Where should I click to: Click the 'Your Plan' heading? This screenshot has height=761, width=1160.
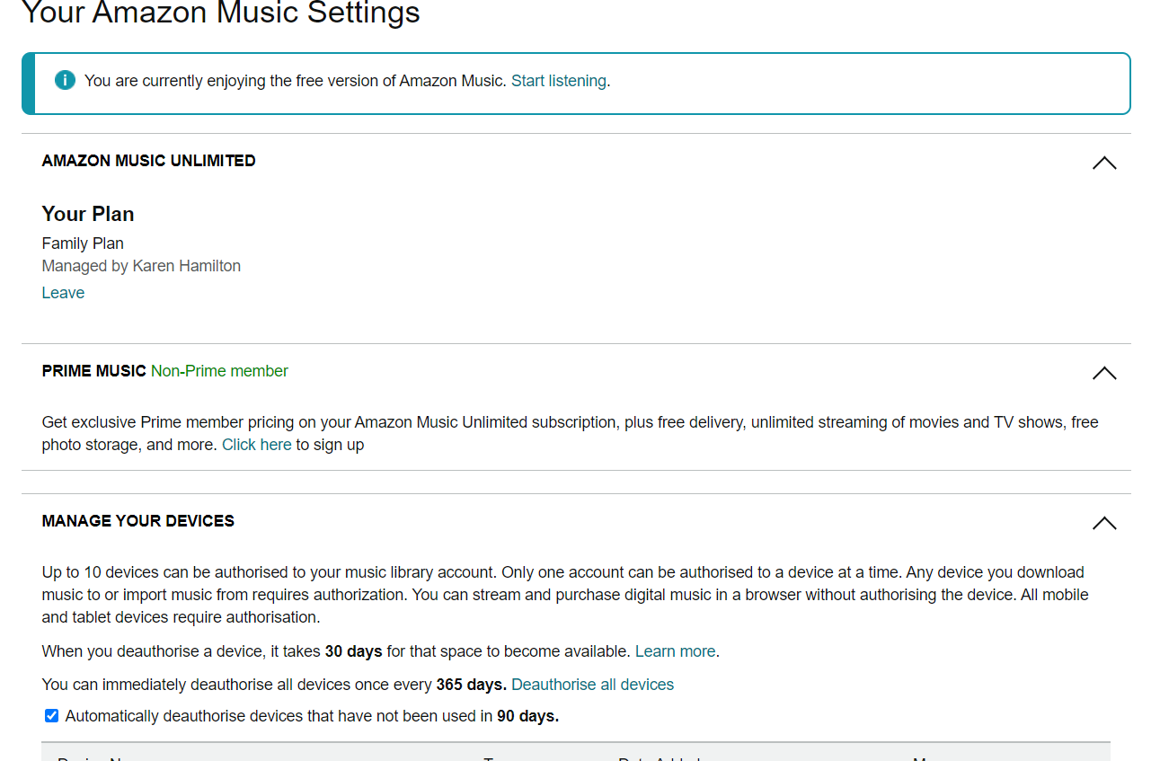pyautogui.click(x=88, y=214)
